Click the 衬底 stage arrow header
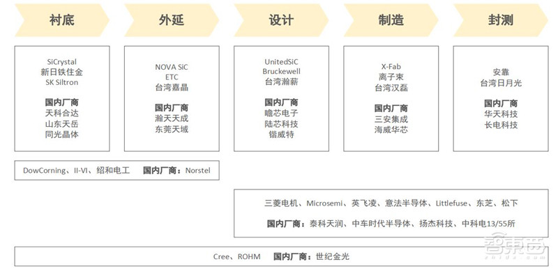The image size is (558, 271). pyautogui.click(x=62, y=20)
